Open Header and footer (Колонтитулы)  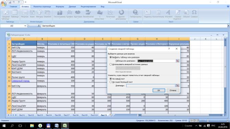point(158,14)
